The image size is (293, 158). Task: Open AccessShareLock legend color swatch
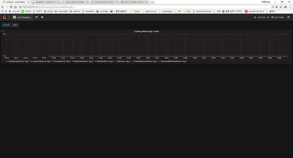(x=32, y=61)
